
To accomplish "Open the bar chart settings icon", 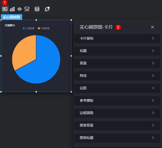I will pos(12,9).
